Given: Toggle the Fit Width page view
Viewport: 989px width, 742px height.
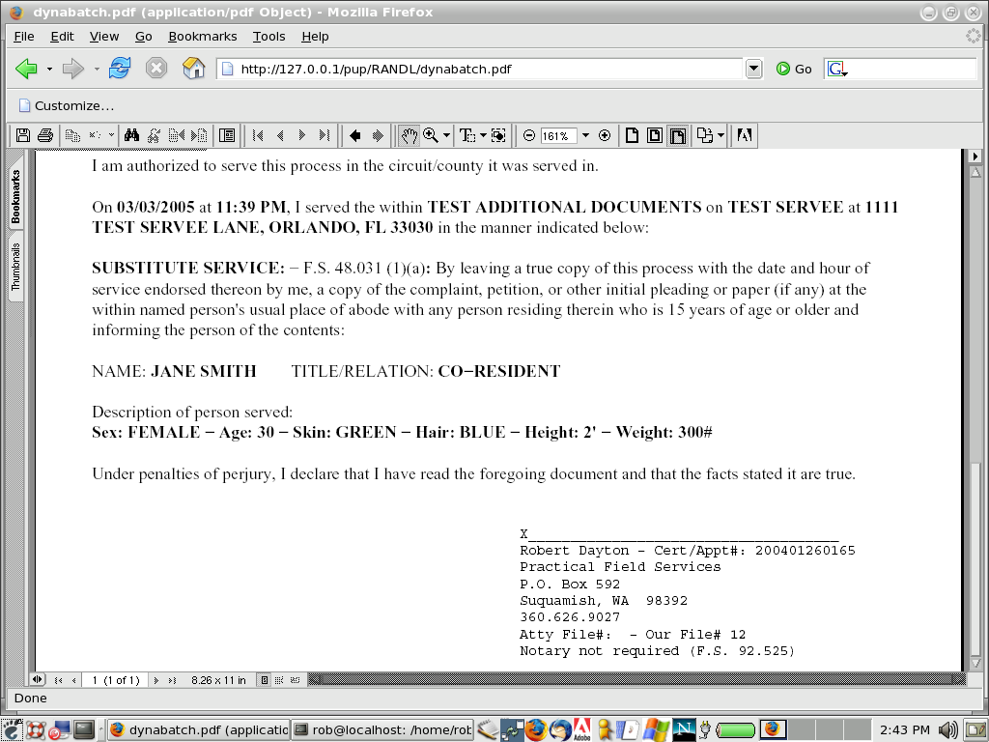Looking at the screenshot, I should 678,136.
